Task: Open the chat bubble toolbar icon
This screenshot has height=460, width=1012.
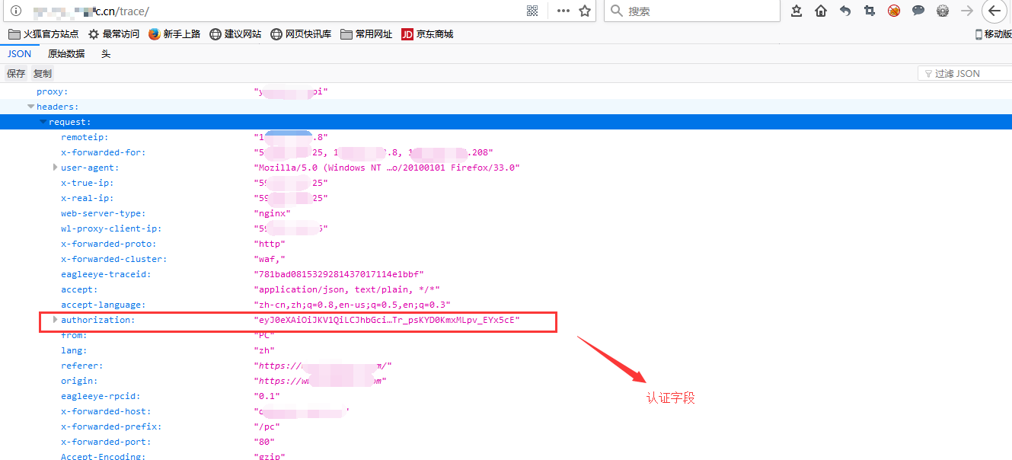Action: pos(918,11)
